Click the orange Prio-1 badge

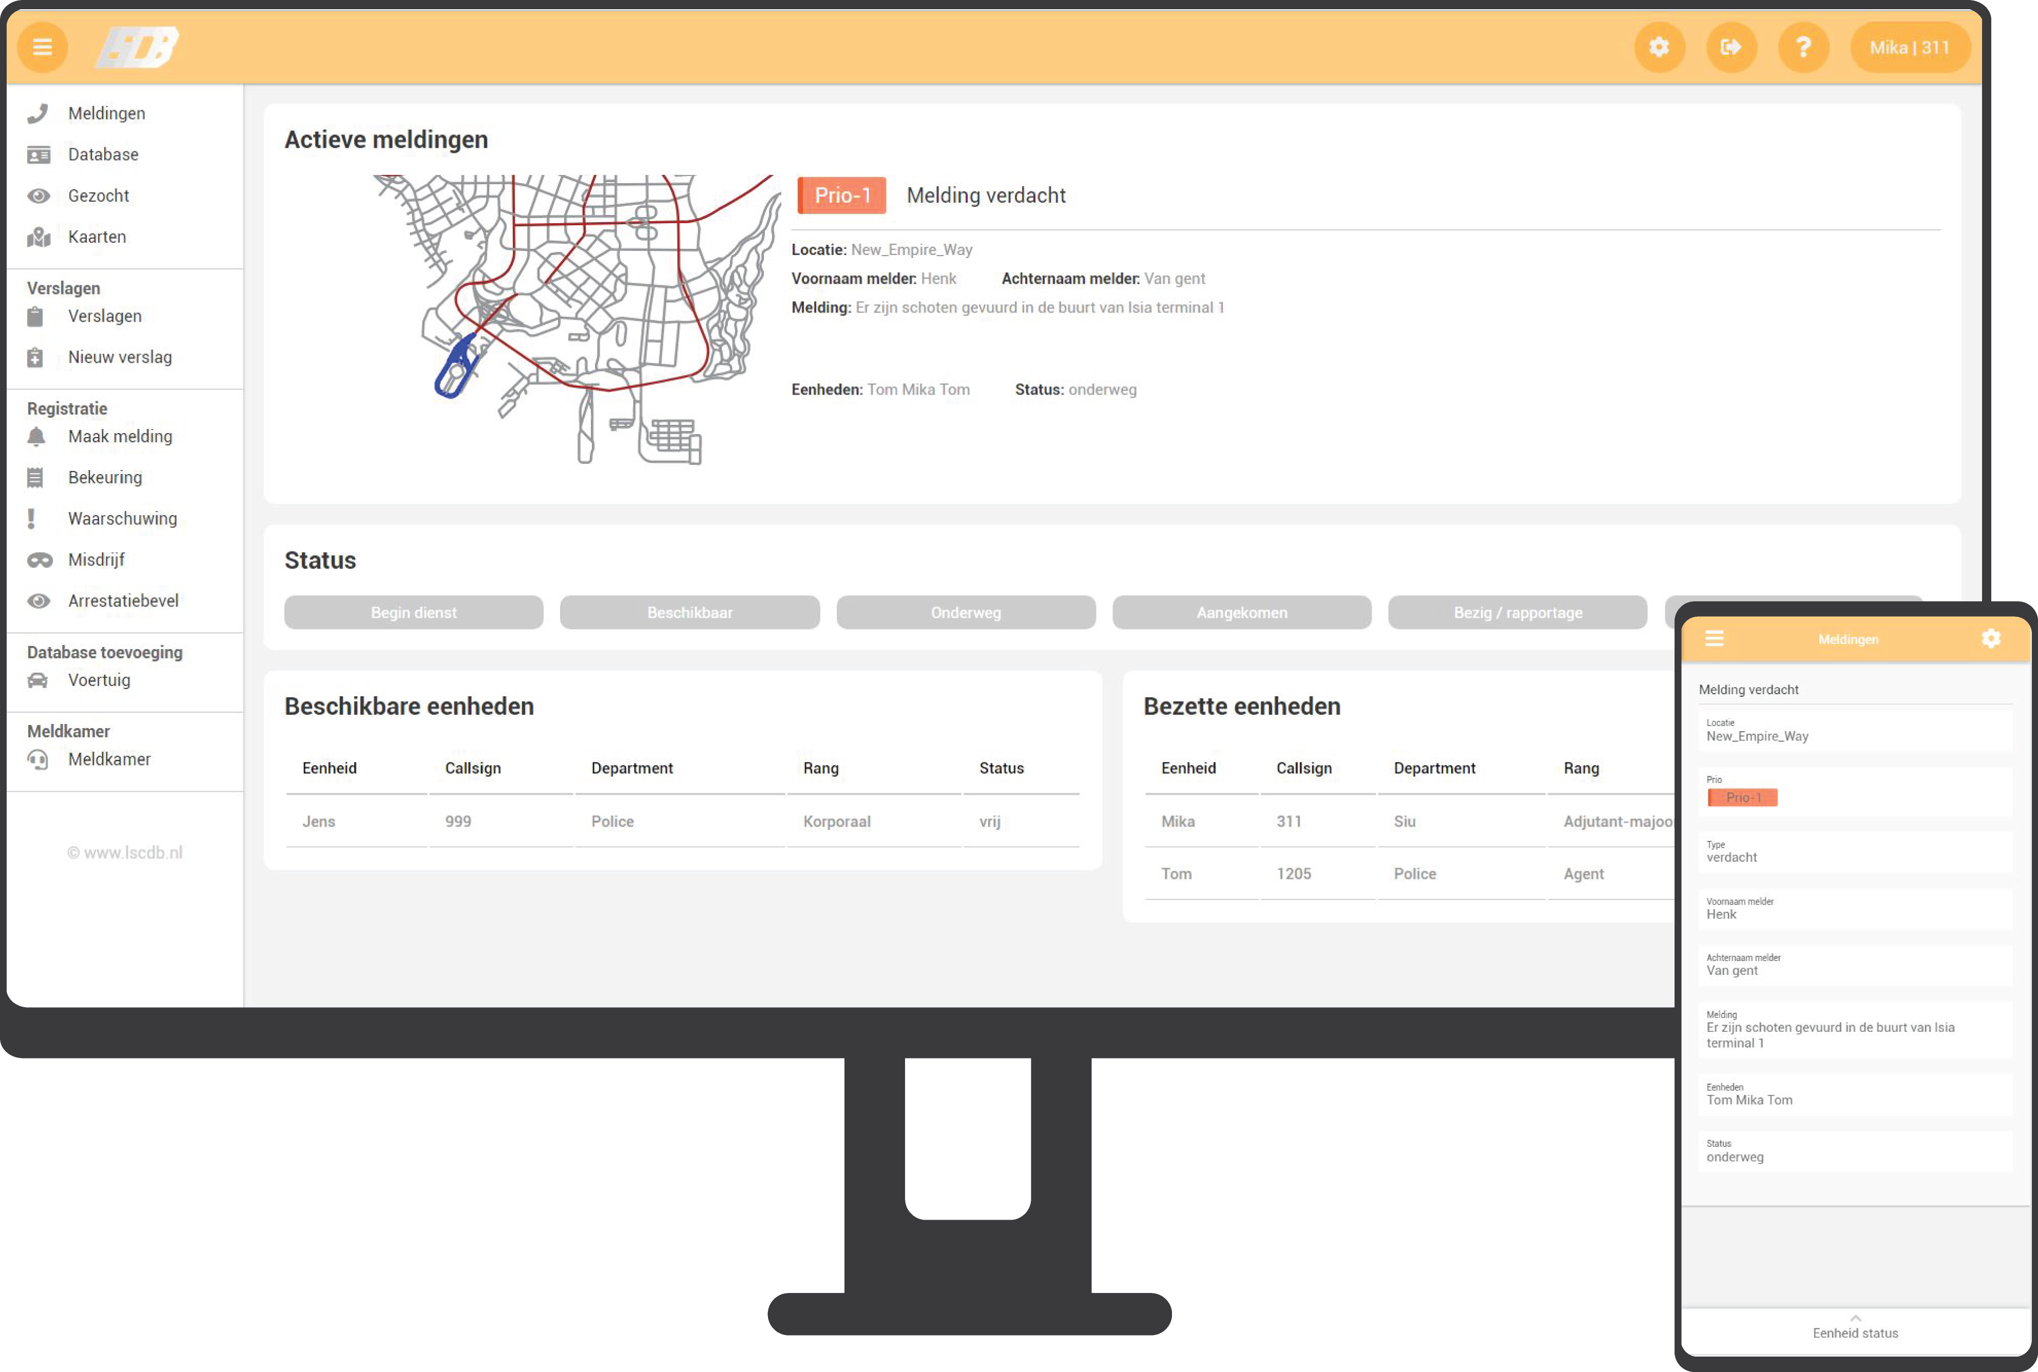coord(841,195)
